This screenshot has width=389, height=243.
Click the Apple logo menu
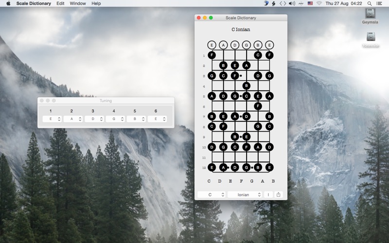click(8, 3)
